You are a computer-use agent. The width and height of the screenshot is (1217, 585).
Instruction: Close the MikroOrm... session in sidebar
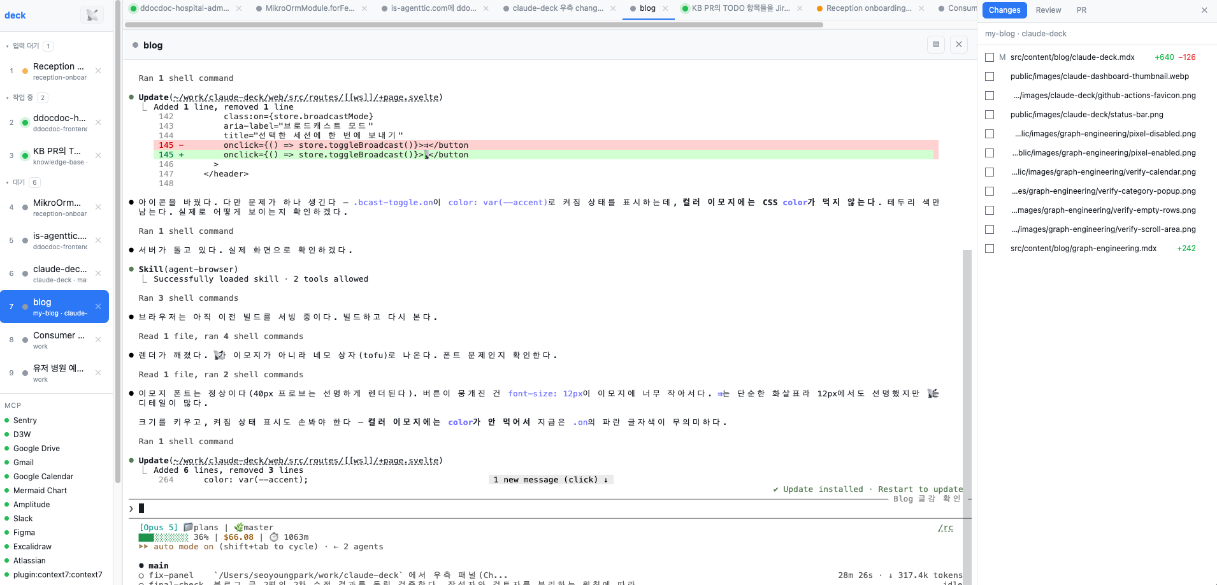pos(98,207)
